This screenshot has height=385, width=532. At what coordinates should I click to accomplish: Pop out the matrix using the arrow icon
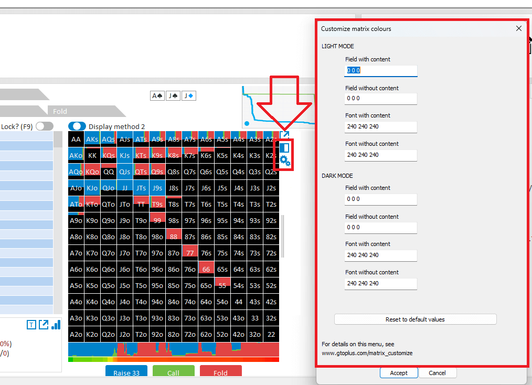[284, 134]
